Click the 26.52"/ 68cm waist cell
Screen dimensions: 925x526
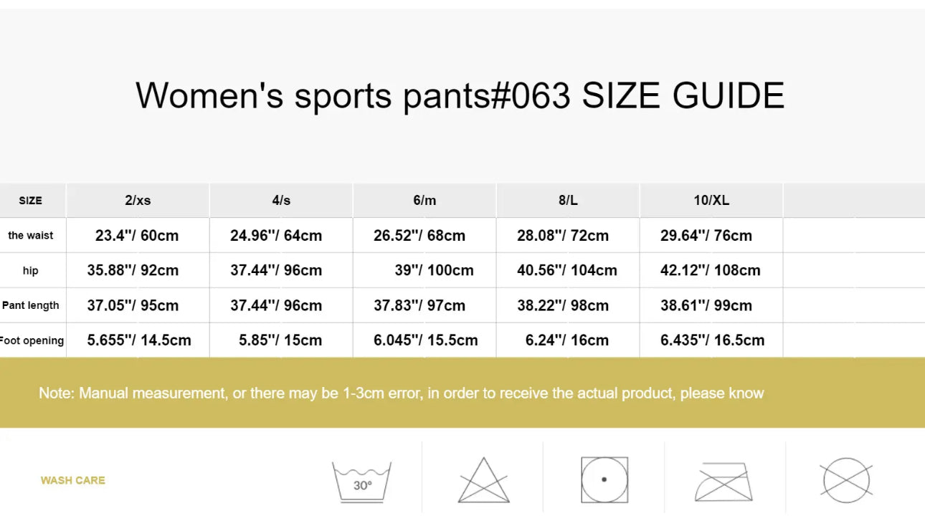tap(419, 236)
